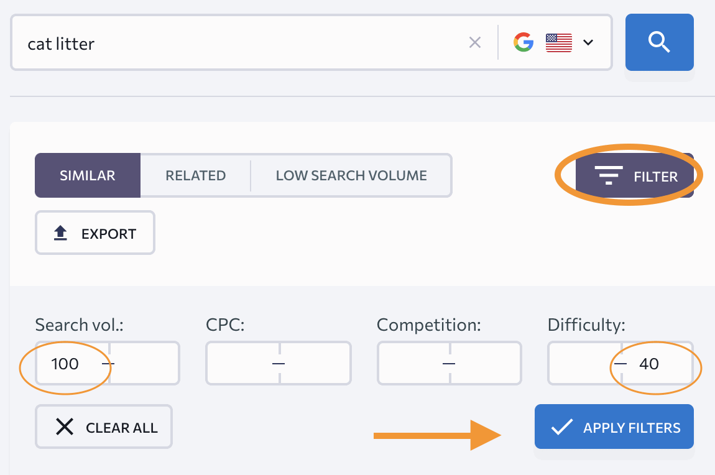The width and height of the screenshot is (715, 475).
Task: Click the Search vol. maximum field
Action: pyautogui.click(x=144, y=363)
